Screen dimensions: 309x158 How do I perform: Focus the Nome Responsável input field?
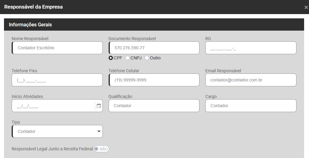pyautogui.click(x=57, y=48)
